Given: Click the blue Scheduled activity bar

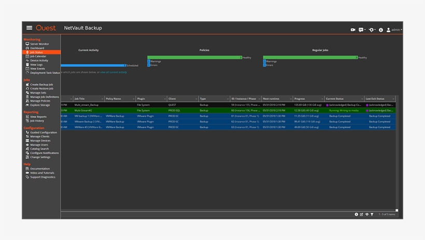Looking at the screenshot, I should point(93,65).
